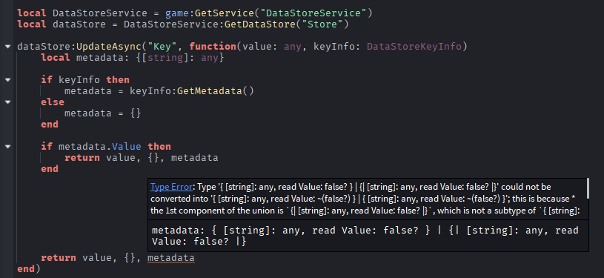This screenshot has width=604, height=278.
Task: Select the "DataStoreService" string literal
Action: click(313, 13)
